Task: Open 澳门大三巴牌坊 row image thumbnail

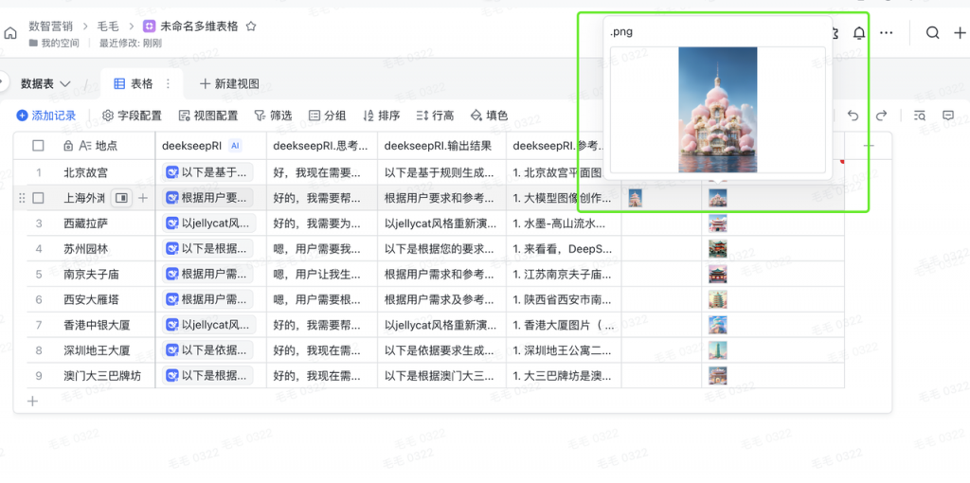Action: 718,375
